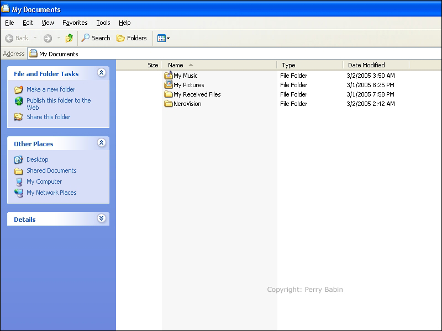Click the My Music file name
This screenshot has height=331, width=442.
point(186,76)
